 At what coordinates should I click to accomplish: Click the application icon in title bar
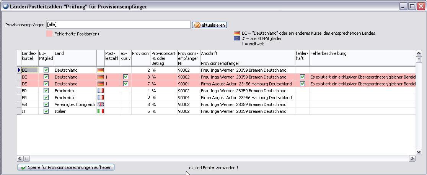pos(5,6)
